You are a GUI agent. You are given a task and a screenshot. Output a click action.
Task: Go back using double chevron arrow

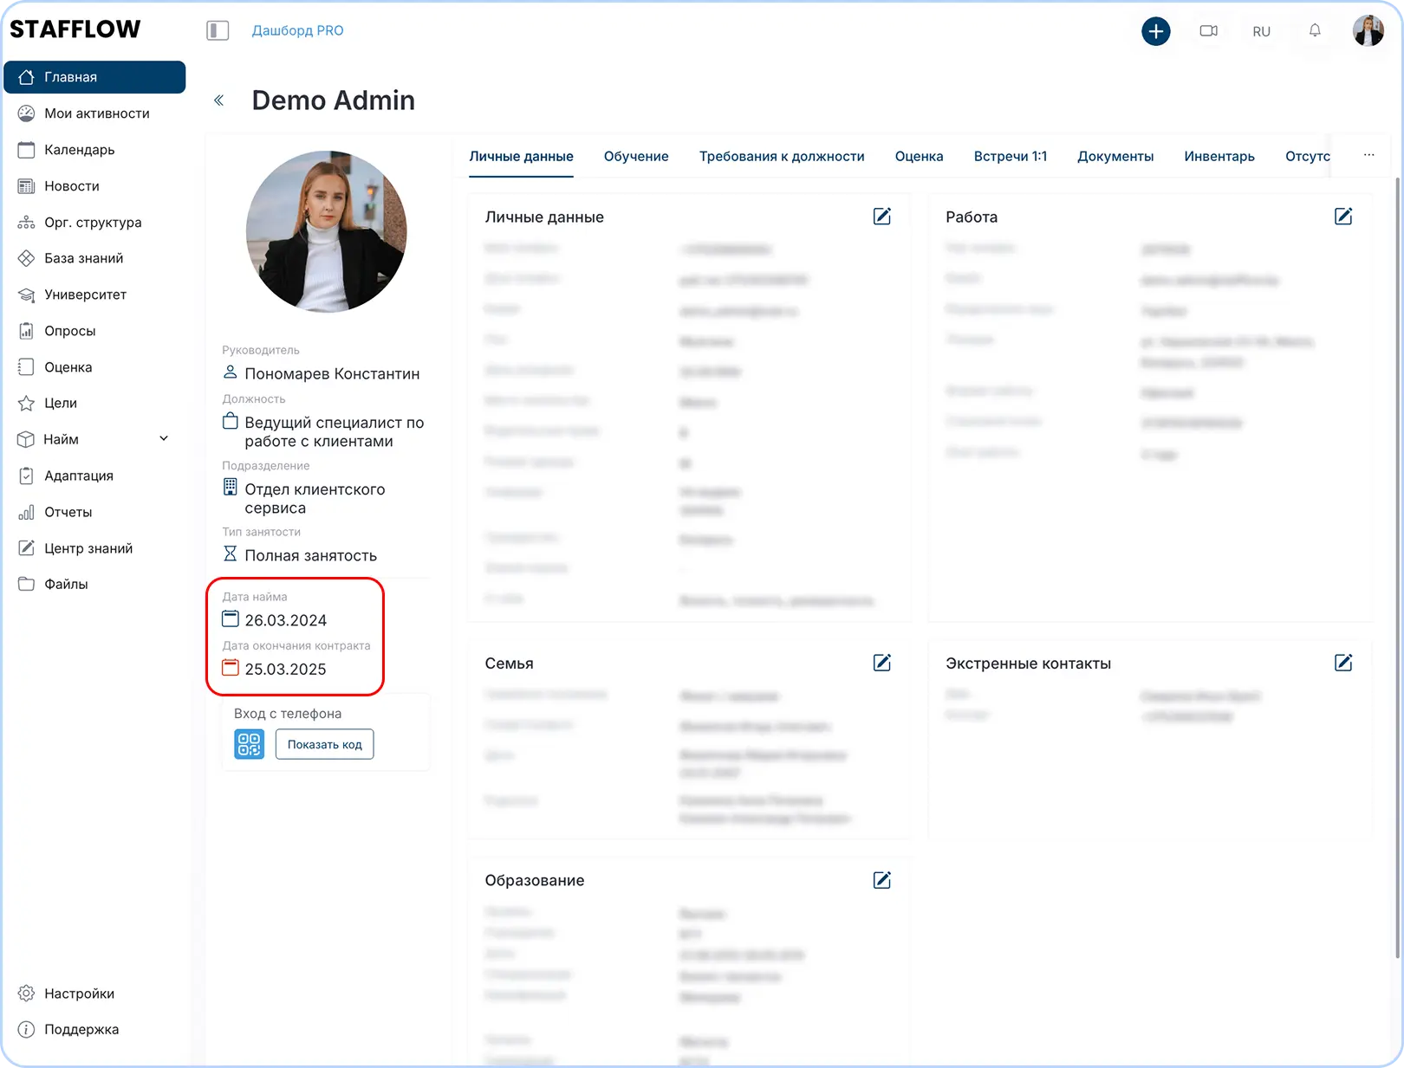[x=219, y=100]
